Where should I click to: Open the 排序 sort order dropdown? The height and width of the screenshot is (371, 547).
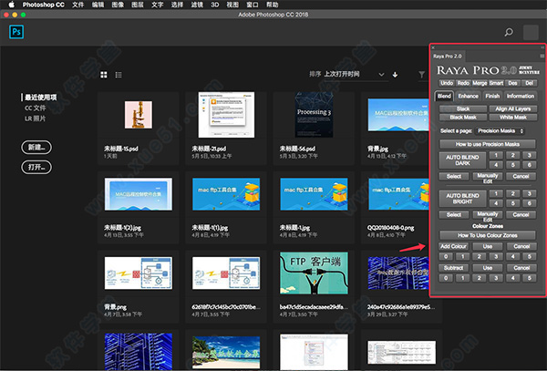coord(355,74)
